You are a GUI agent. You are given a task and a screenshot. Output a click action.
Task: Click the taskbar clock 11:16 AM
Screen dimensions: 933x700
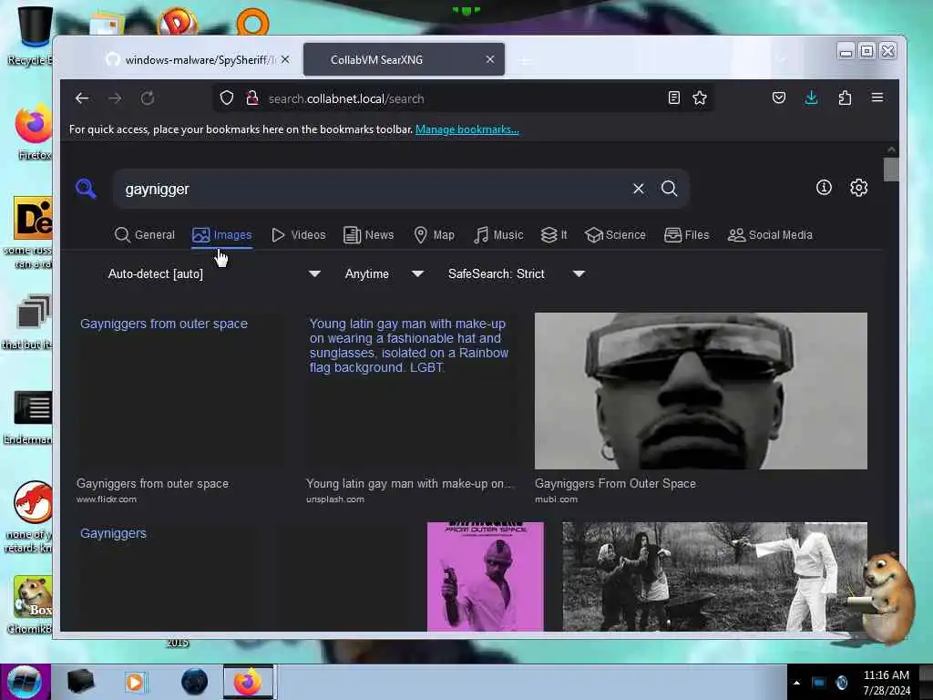point(886,675)
